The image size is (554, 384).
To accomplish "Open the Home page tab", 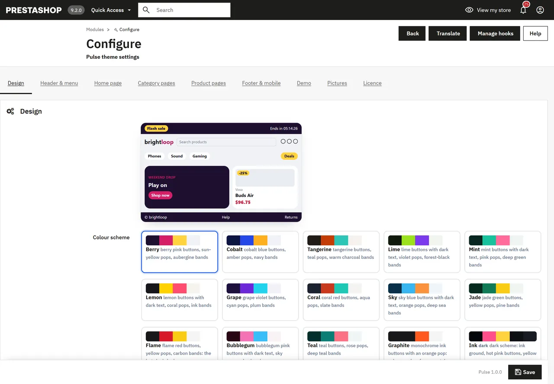I will point(108,83).
